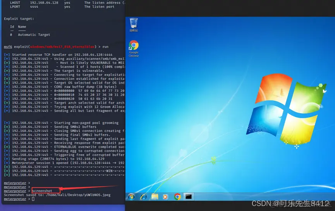Click the Chrome icon in the taskbar

[177, 196]
